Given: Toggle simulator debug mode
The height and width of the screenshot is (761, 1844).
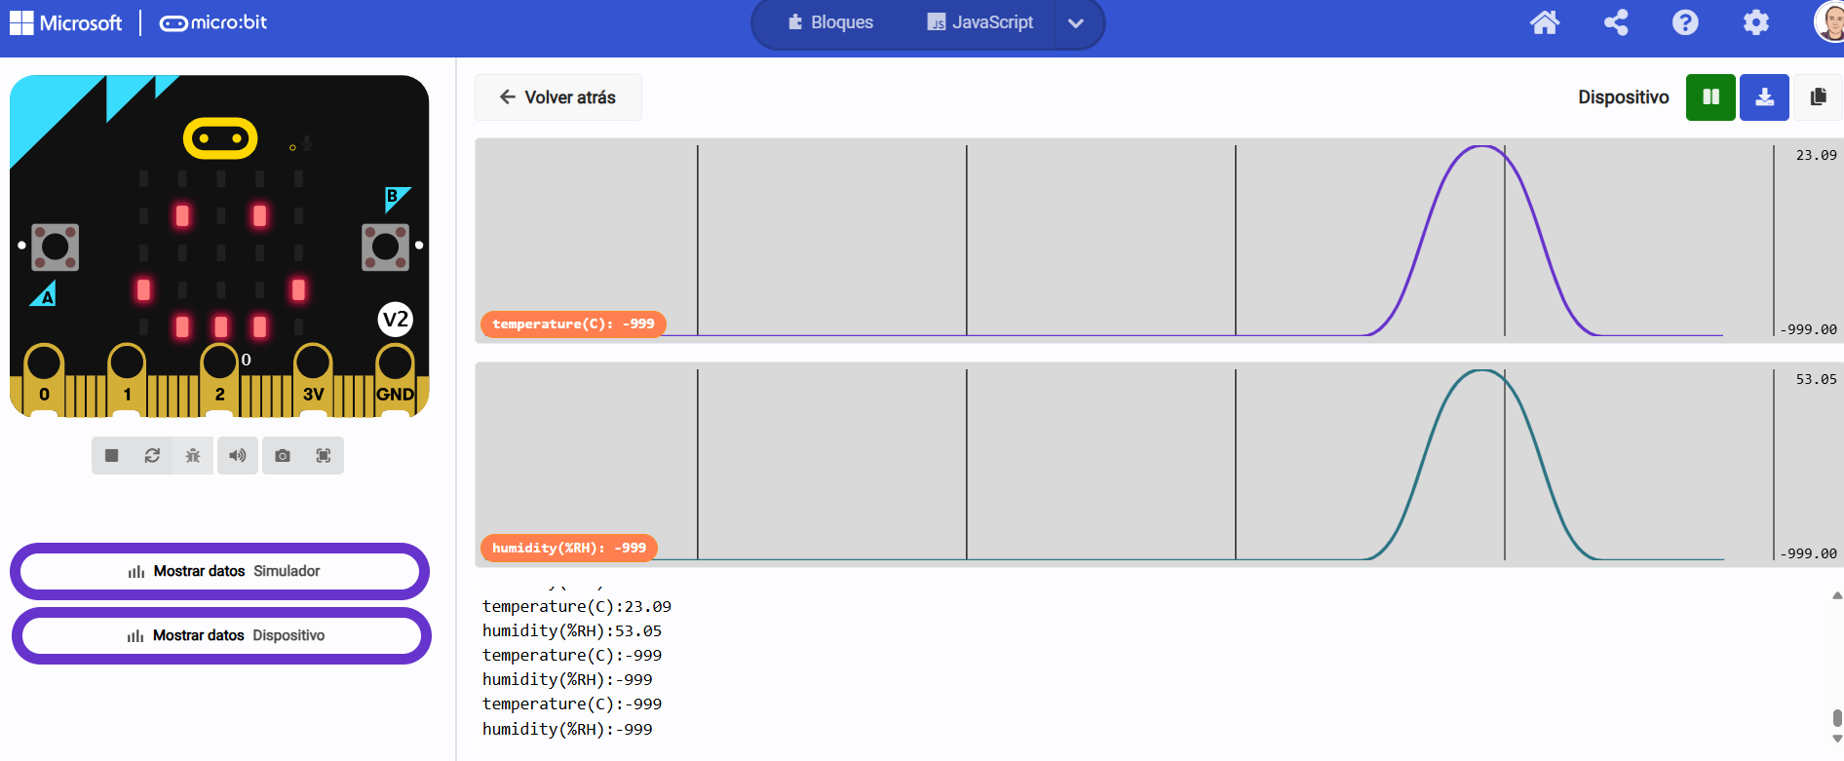Looking at the screenshot, I should pyautogui.click(x=193, y=456).
